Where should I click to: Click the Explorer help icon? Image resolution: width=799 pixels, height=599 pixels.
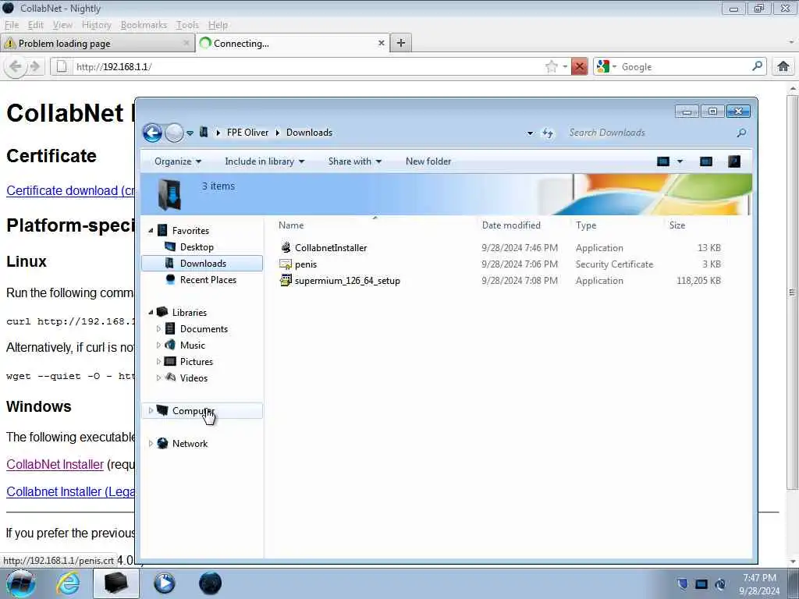coord(734,161)
